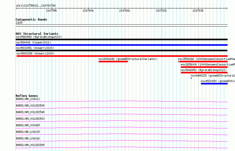Click the 214761k ruler label
This screenshot has width=235, height=151.
pos(125,11)
